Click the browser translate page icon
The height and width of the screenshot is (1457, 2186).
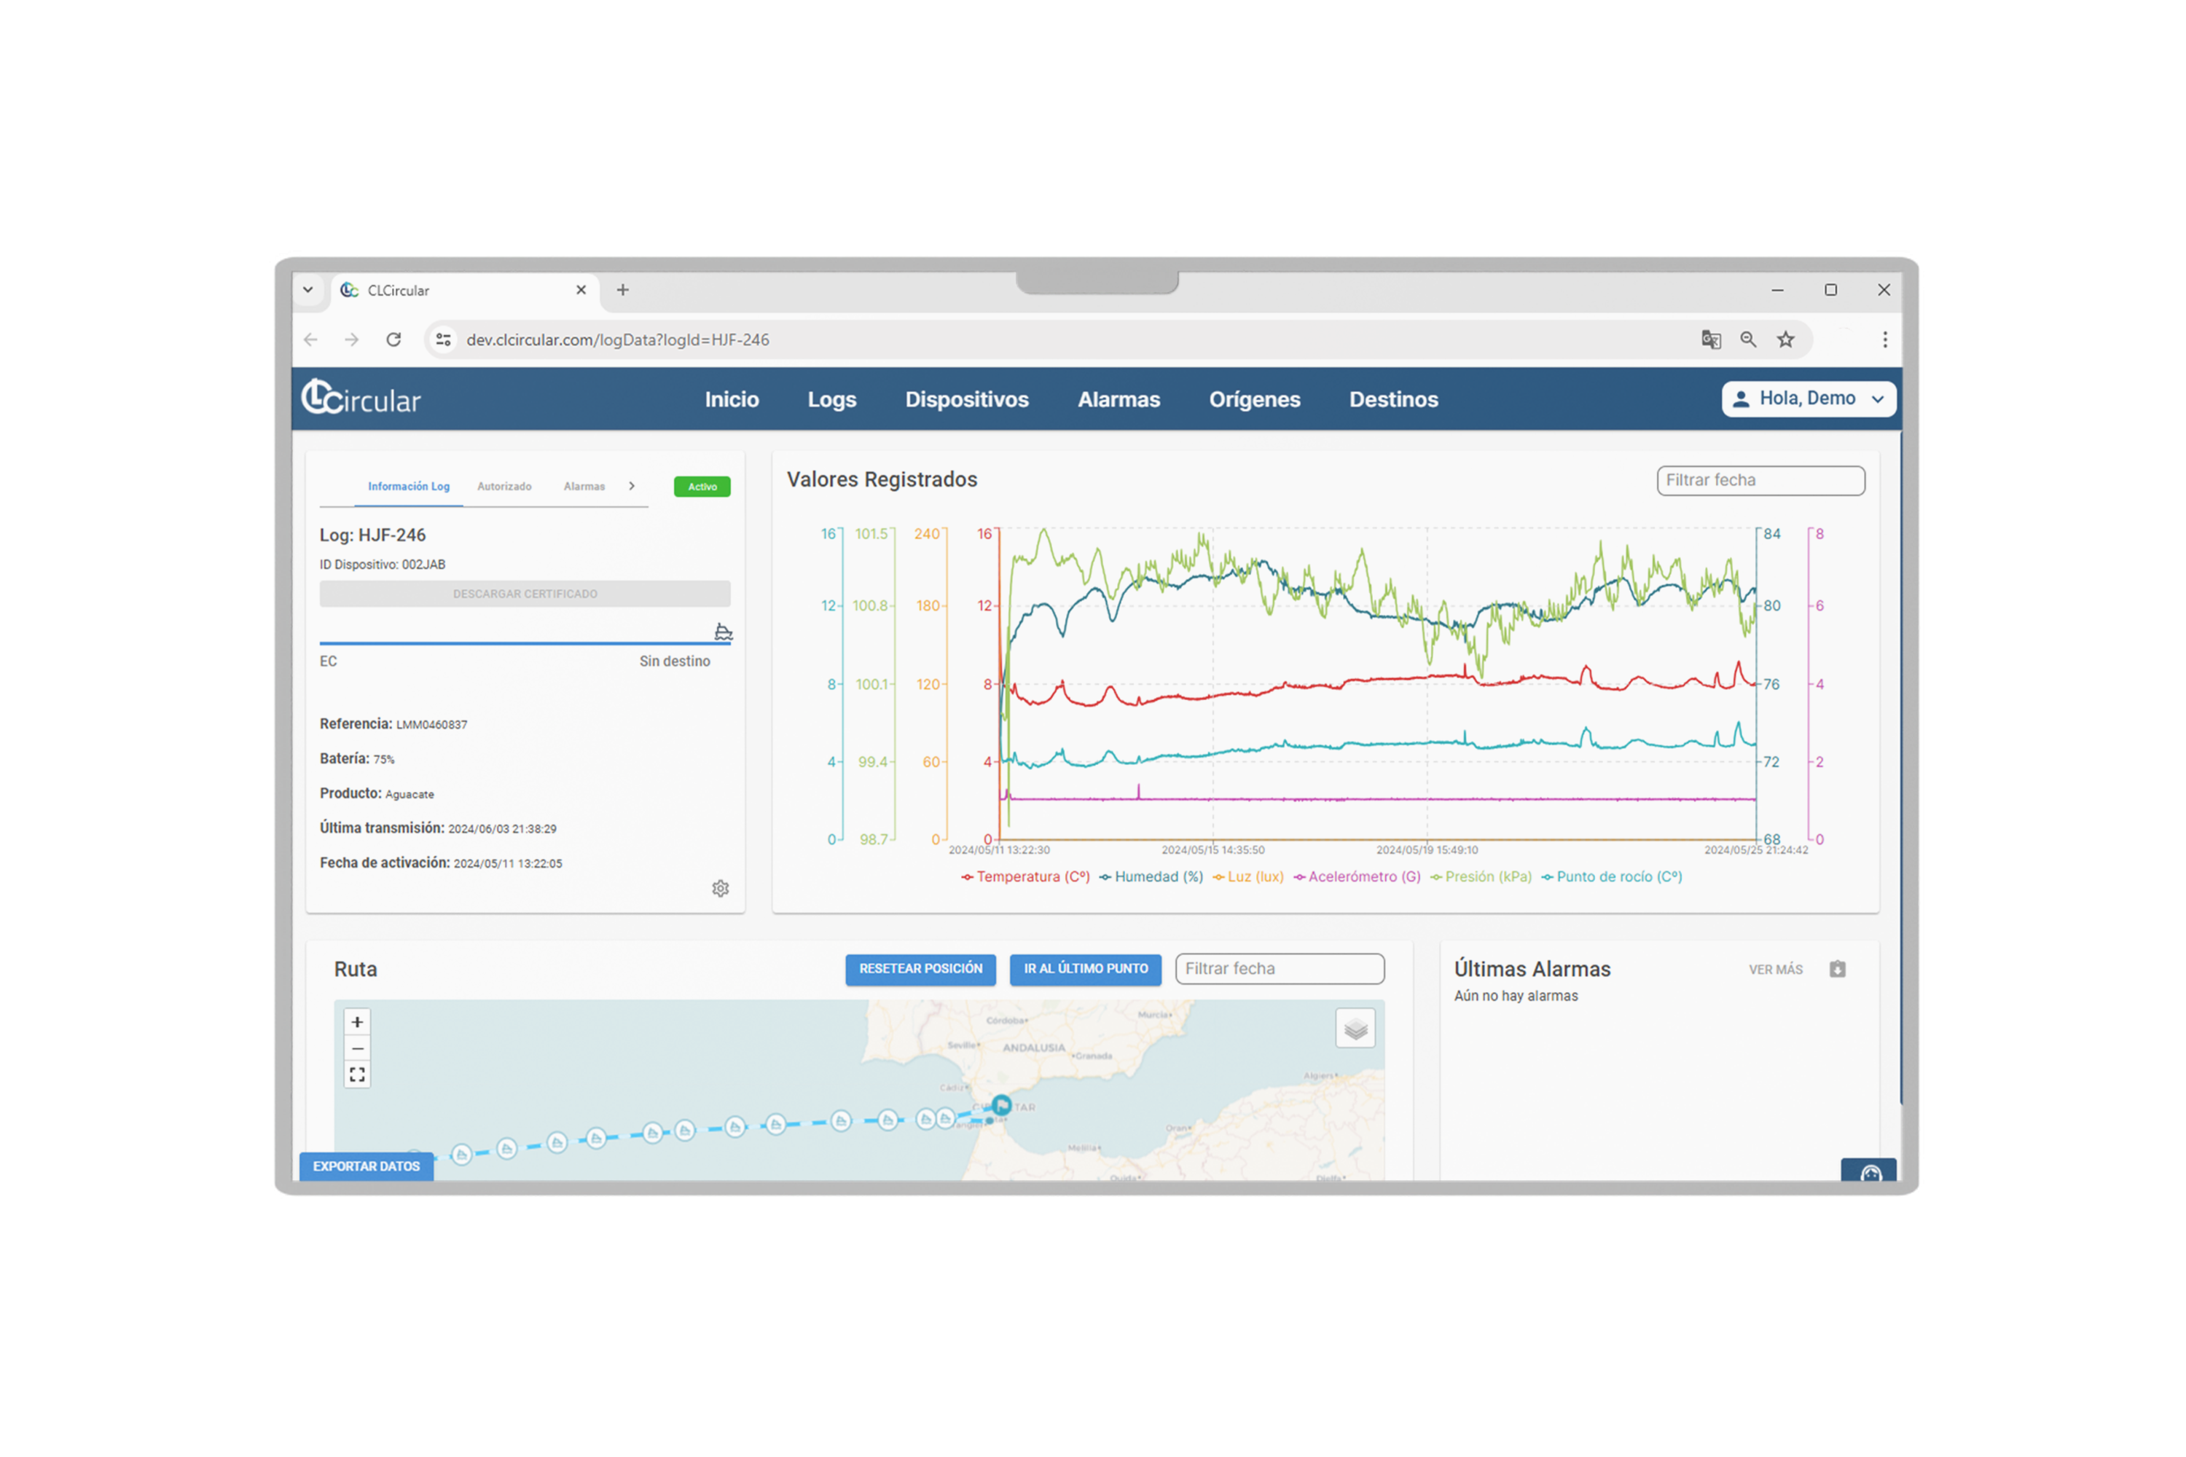pos(1711,340)
